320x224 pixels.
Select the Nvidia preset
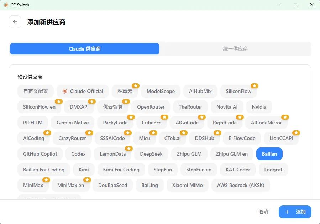(x=259, y=107)
